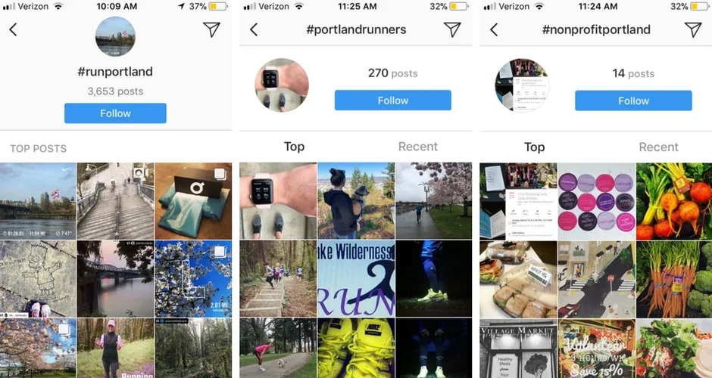Open the Bart Simpson sidewalk drawing post

click(x=38, y=279)
